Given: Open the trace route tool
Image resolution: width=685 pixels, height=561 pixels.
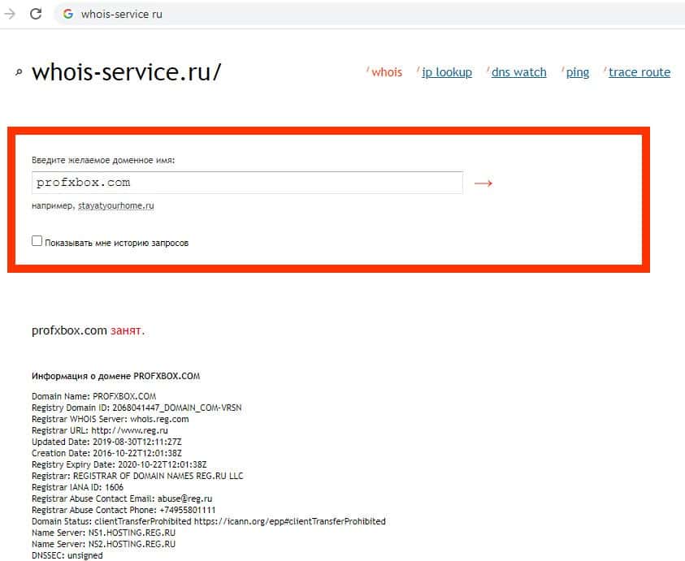Looking at the screenshot, I should 639,72.
